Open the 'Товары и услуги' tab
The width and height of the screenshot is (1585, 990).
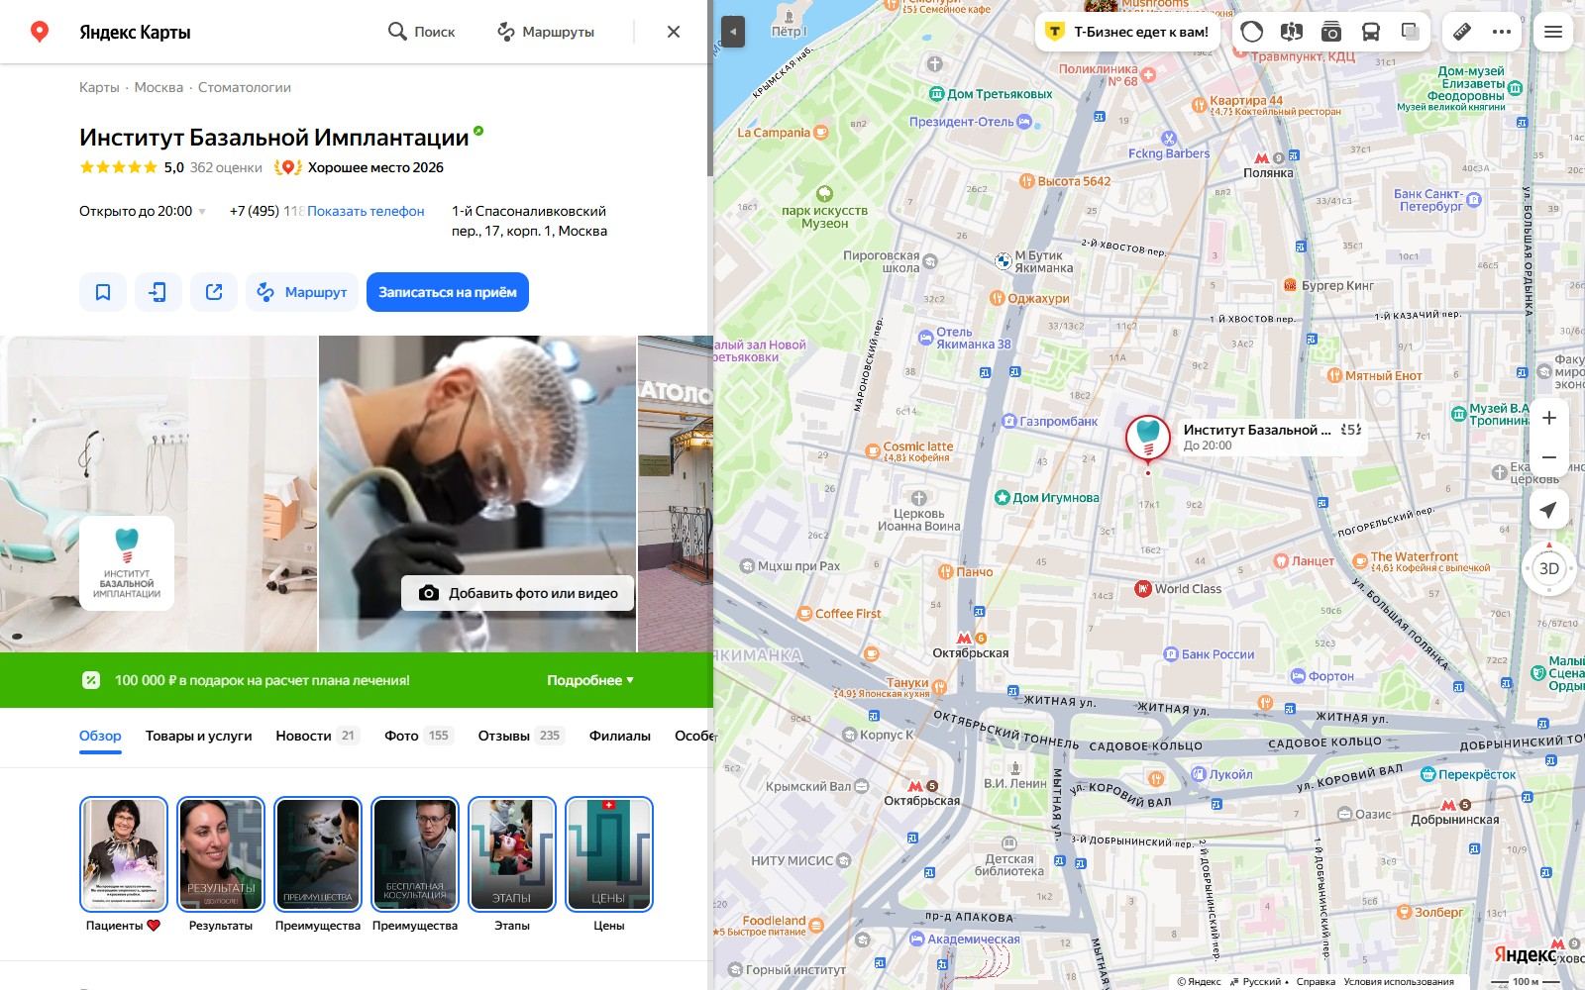(199, 736)
